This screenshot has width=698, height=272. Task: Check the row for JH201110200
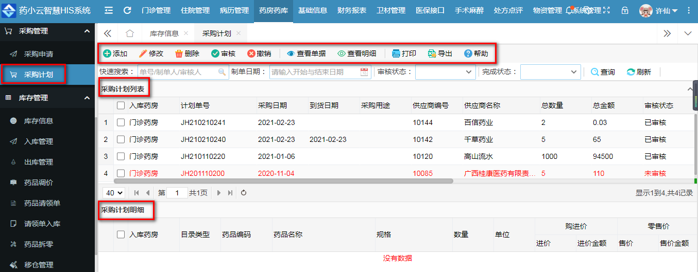coord(121,173)
